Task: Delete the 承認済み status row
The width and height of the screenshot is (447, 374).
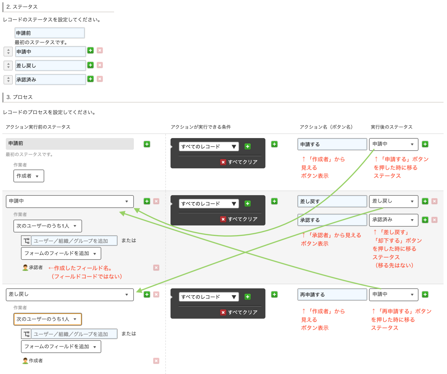Action: 100,79
